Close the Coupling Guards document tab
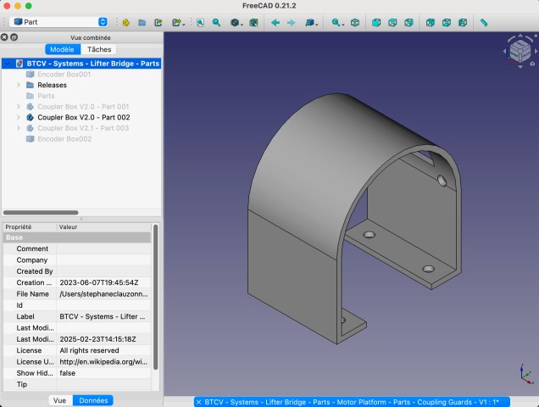Image resolution: width=539 pixels, height=407 pixels. coord(200,402)
